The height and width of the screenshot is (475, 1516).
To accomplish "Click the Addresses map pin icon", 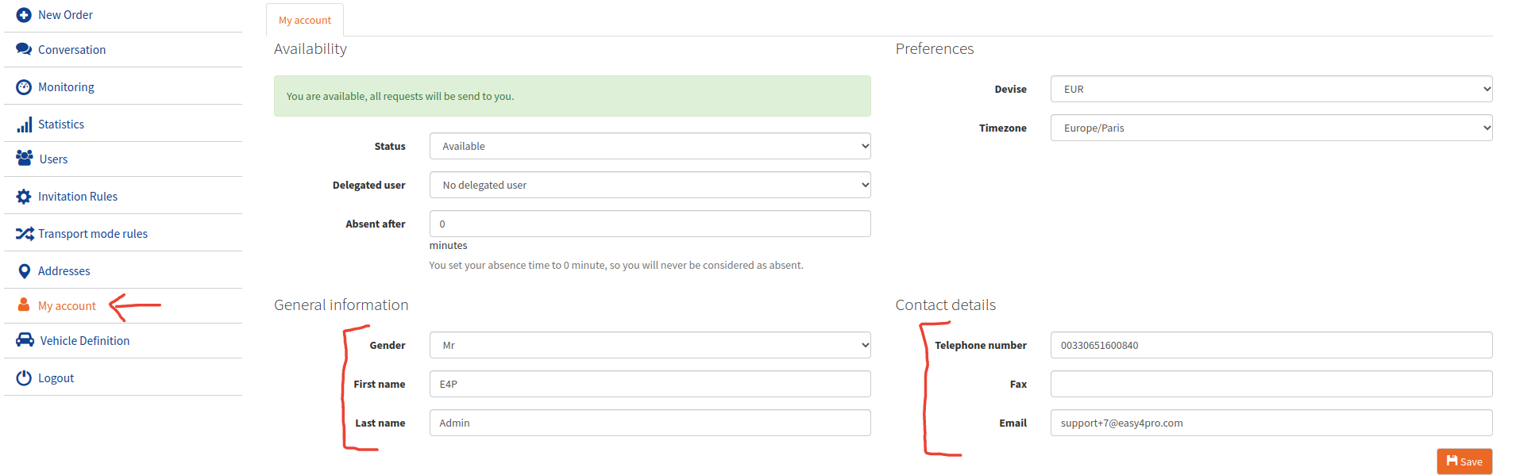I will [x=25, y=271].
